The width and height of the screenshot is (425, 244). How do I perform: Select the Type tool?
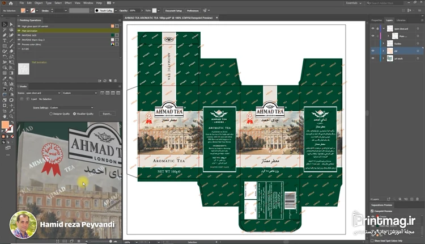point(5,40)
